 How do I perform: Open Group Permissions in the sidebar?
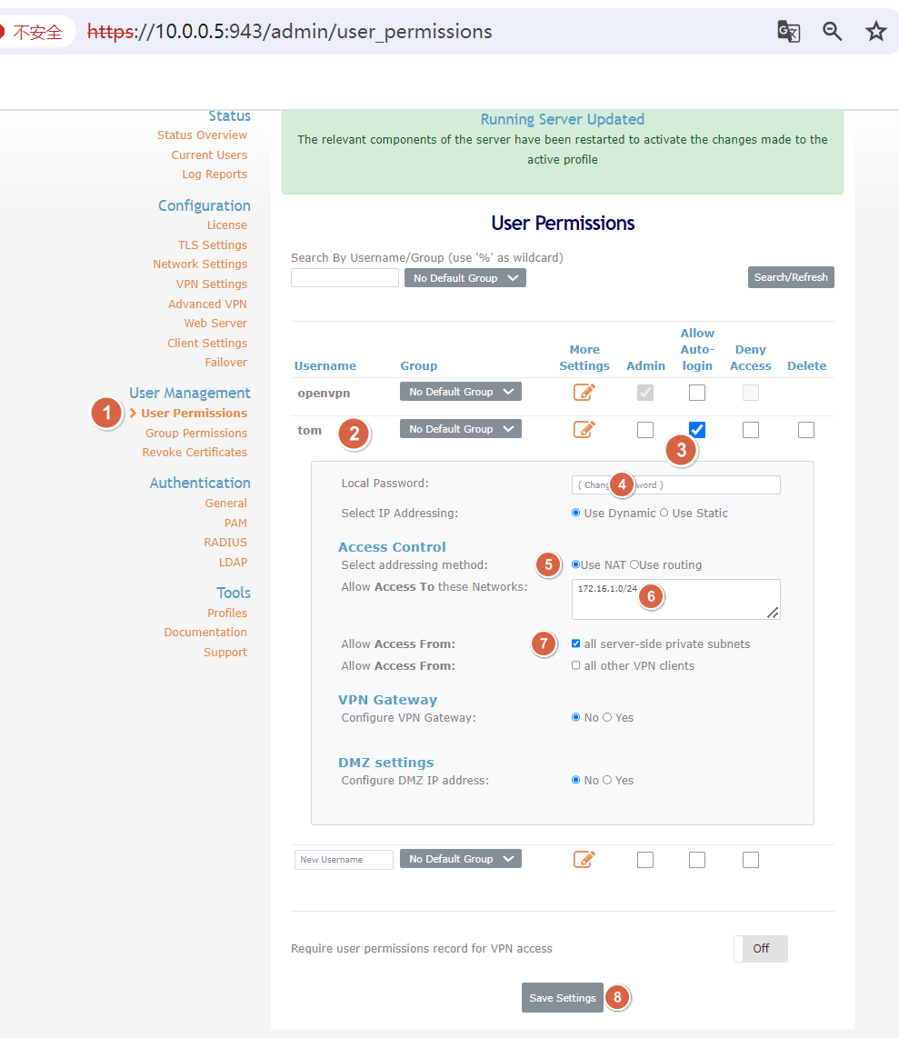click(196, 433)
